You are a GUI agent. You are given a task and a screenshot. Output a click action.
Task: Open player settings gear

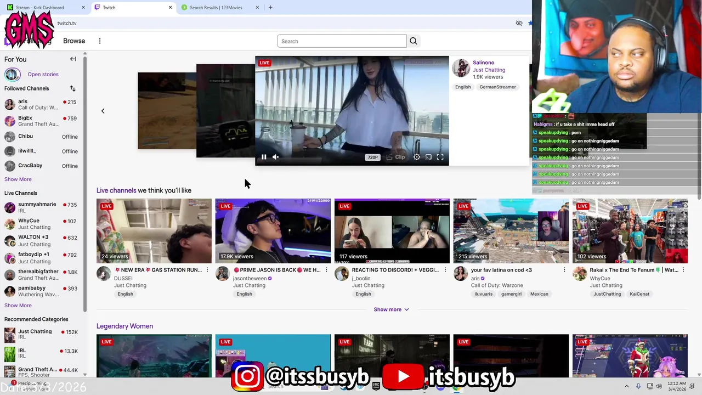pyautogui.click(x=417, y=157)
